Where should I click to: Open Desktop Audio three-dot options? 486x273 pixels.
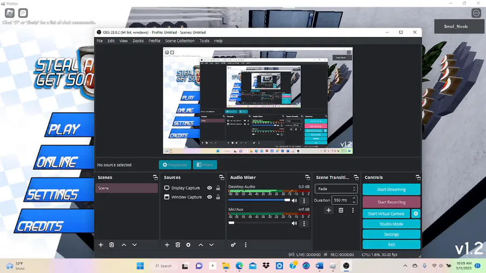303,201
